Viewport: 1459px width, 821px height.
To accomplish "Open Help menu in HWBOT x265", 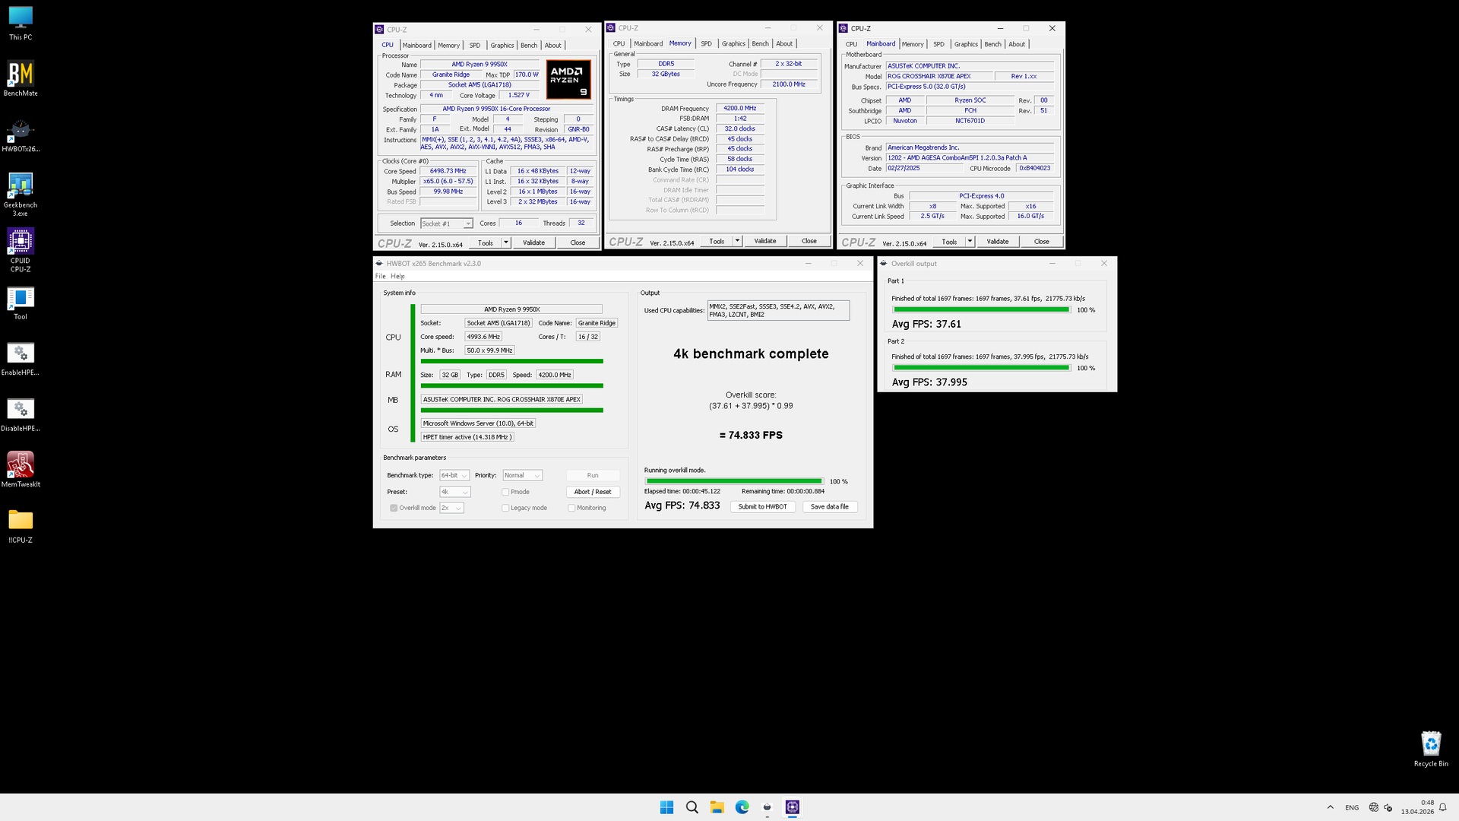I will click(397, 276).
